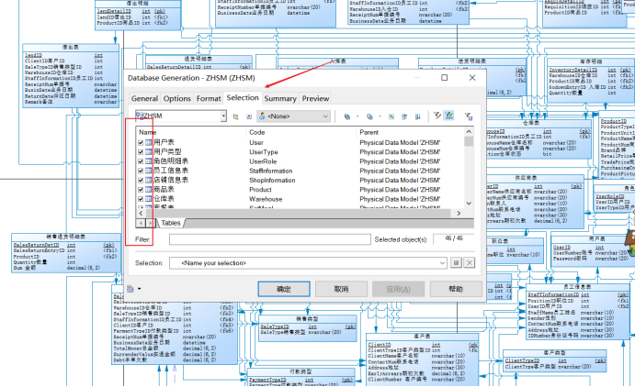The width and height of the screenshot is (635, 387).
Task: Click the Parent column header
Action: (410, 132)
